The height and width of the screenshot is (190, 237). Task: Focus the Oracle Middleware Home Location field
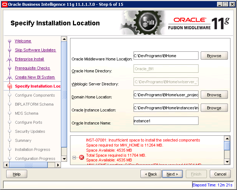(x=166, y=56)
